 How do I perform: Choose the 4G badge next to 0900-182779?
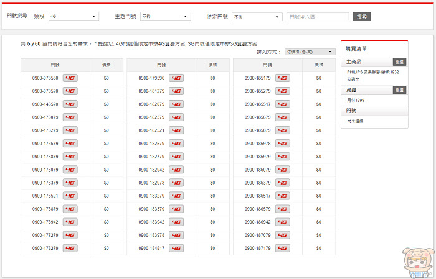pyautogui.click(x=176, y=157)
